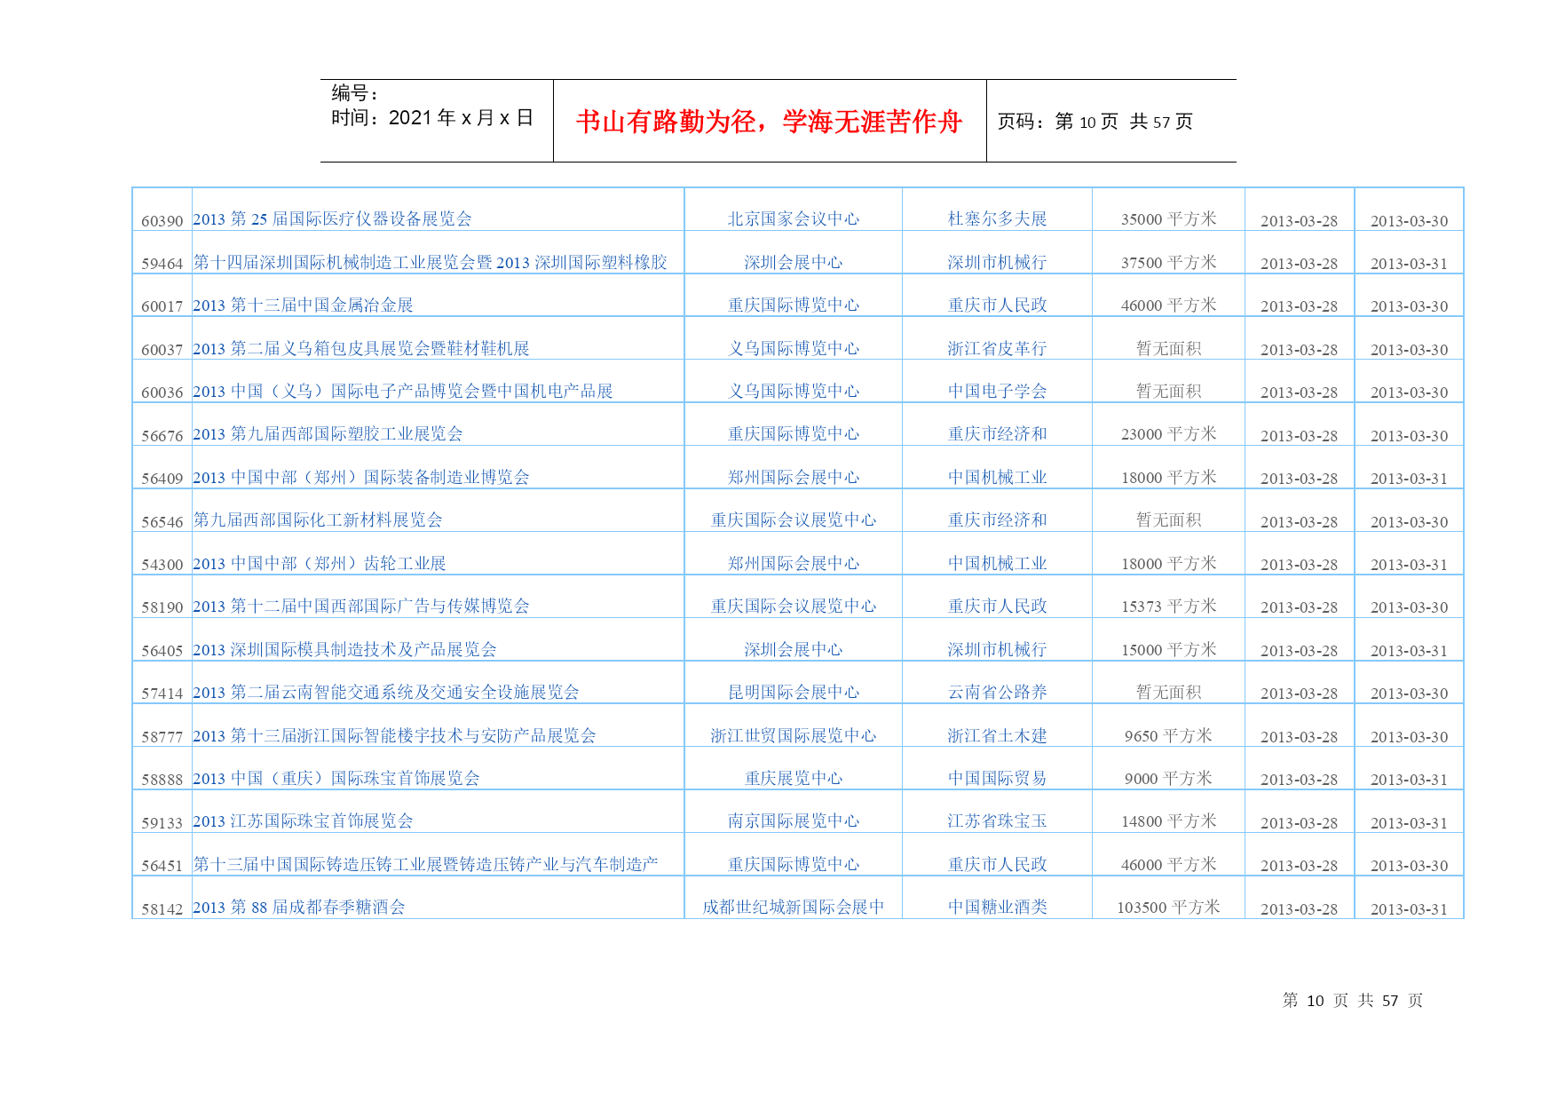The width and height of the screenshot is (1557, 1102).
Task: Click link 2013第25届国际医疗仪器设备展览会
Action: [332, 219]
